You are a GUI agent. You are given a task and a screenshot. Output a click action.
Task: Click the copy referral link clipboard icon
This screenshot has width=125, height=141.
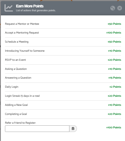(x=73, y=129)
